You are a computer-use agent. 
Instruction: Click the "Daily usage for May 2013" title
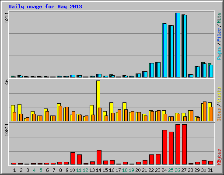[45, 7]
